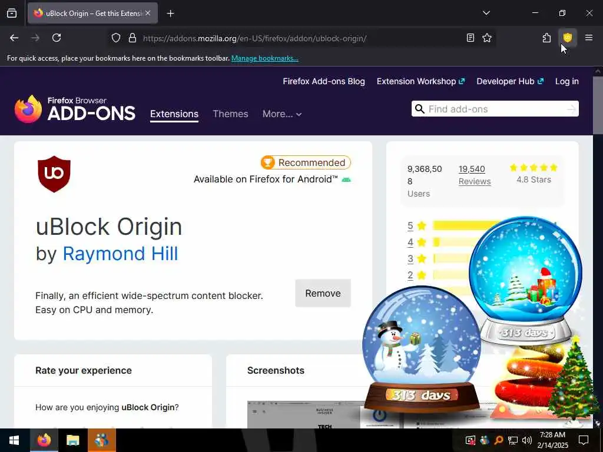This screenshot has width=603, height=452.
Task: Open the Extension Workshop link
Action: [420, 81]
